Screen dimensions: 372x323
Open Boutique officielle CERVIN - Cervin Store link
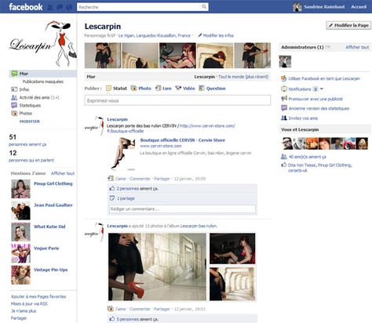pos(183,140)
